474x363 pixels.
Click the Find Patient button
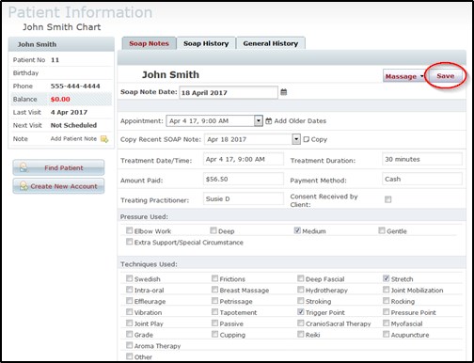click(x=58, y=167)
